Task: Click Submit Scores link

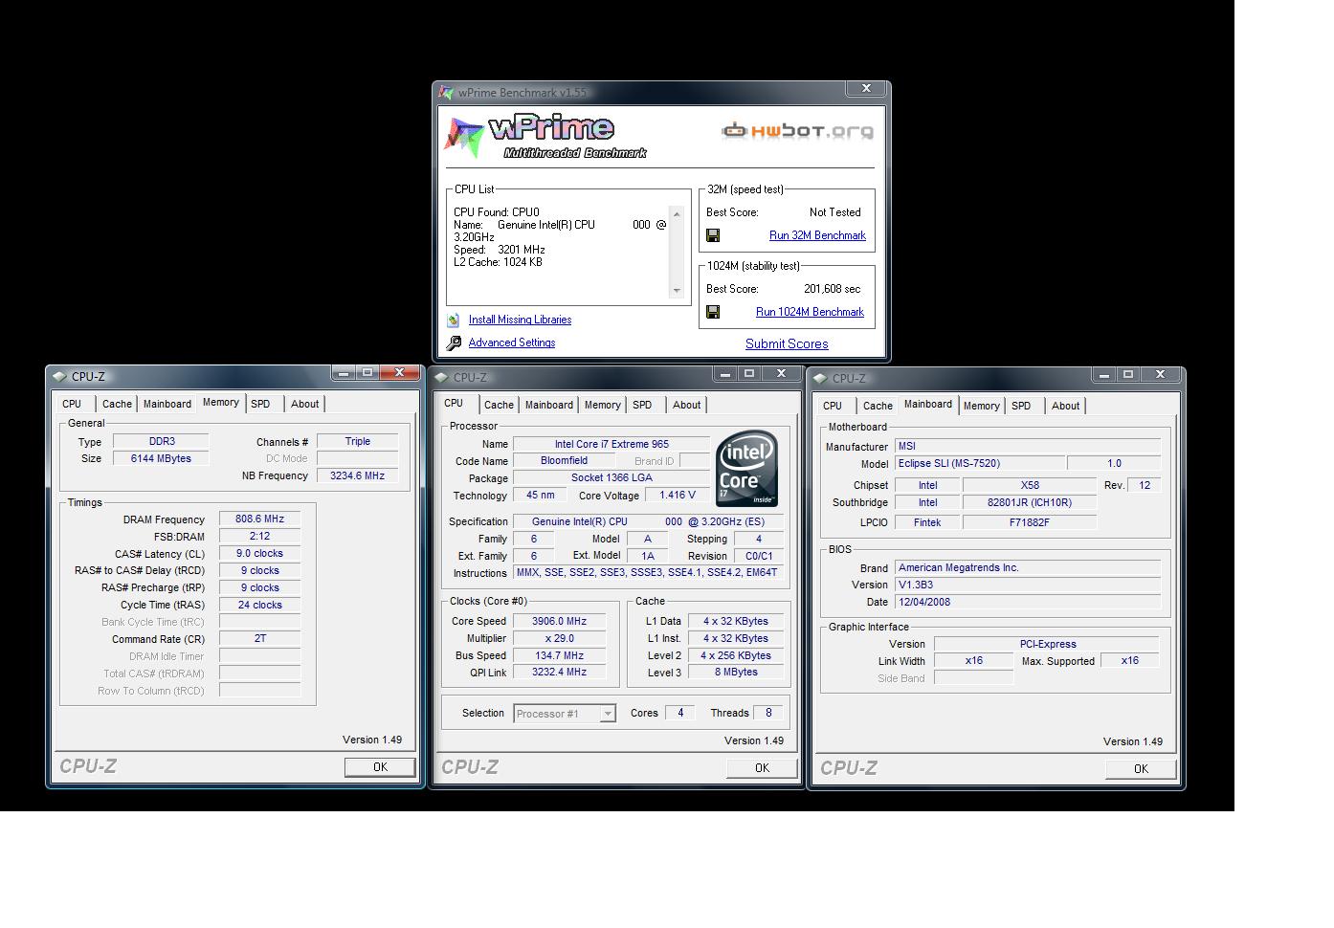Action: [x=787, y=343]
